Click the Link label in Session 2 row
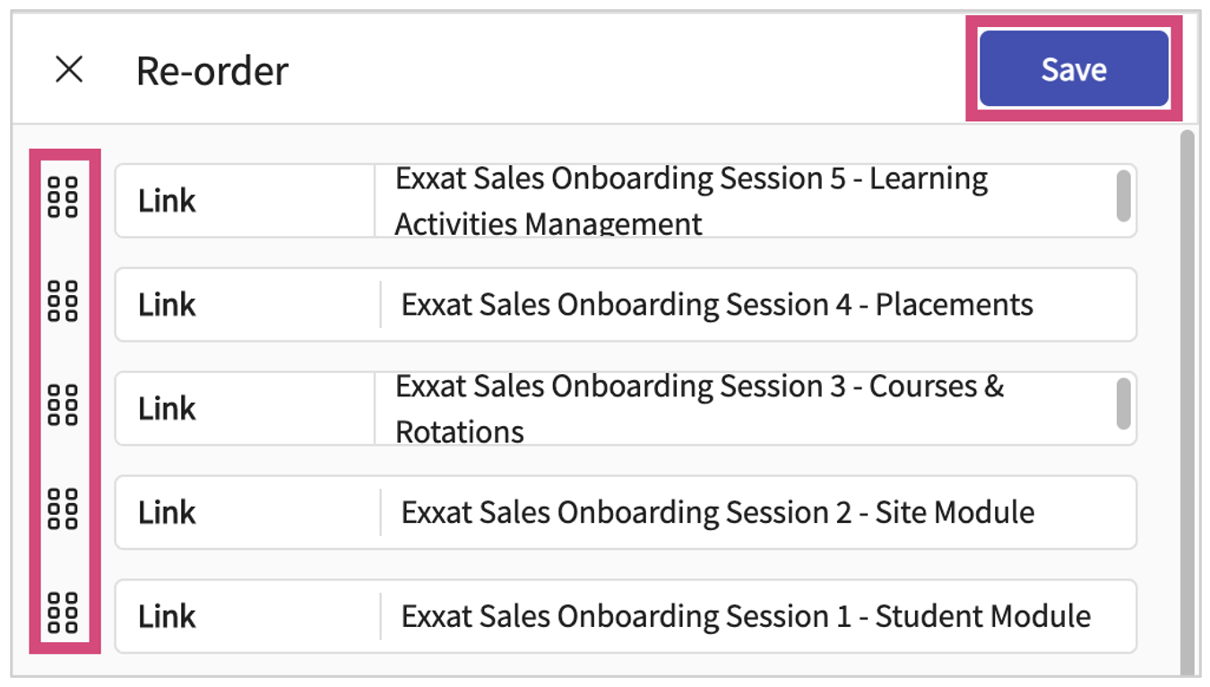 [x=167, y=513]
